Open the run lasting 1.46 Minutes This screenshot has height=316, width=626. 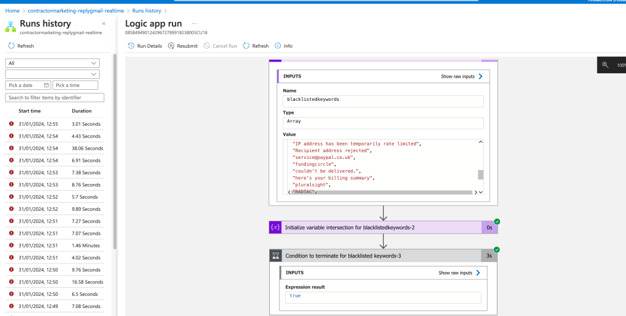click(x=54, y=246)
